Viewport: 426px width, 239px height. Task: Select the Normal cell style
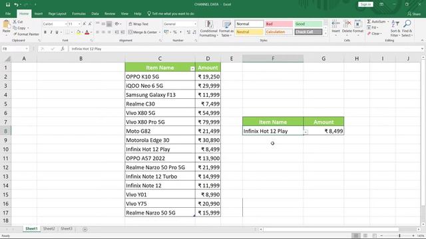point(249,24)
